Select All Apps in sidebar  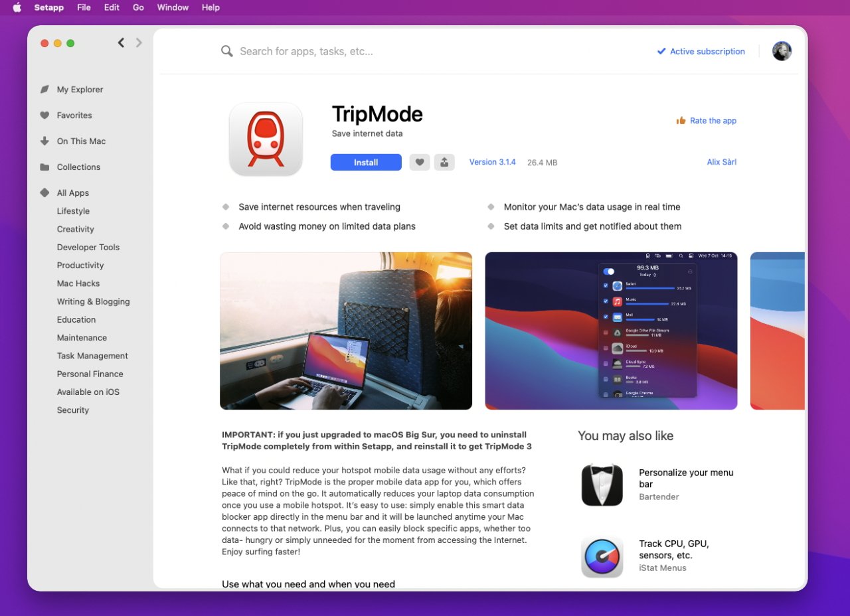click(x=73, y=193)
